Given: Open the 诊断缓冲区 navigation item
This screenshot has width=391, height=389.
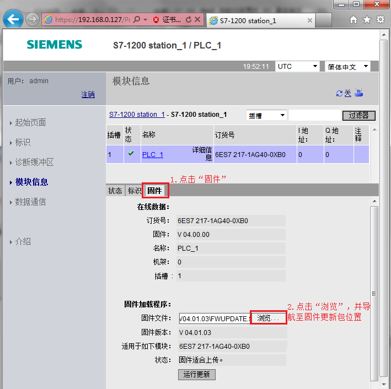Looking at the screenshot, I should pos(34,162).
